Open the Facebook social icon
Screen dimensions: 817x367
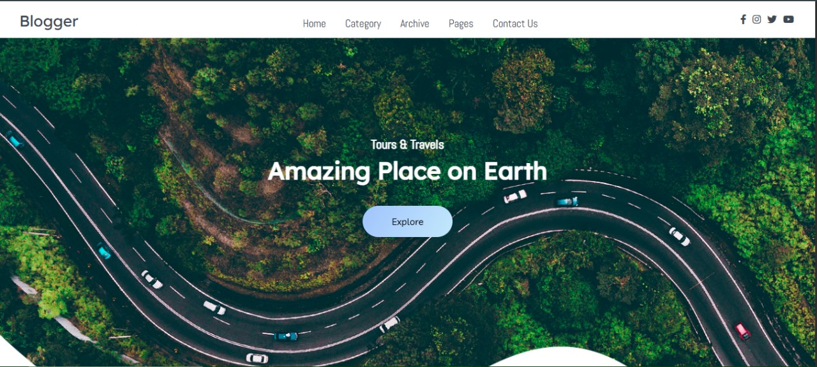(743, 19)
